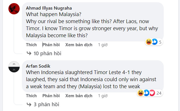Open Arfan Sodik's black and white avatar
The image size is (180, 111).
(14, 67)
